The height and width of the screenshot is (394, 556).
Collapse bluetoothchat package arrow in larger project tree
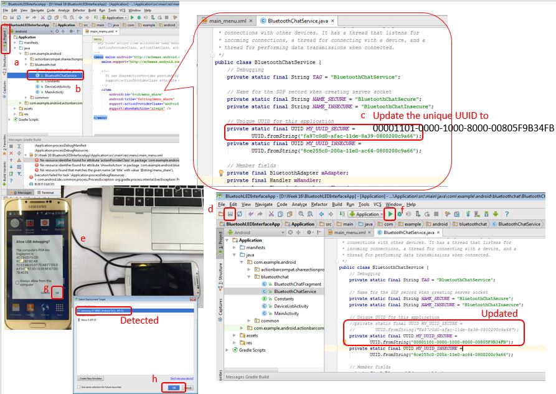249,277
